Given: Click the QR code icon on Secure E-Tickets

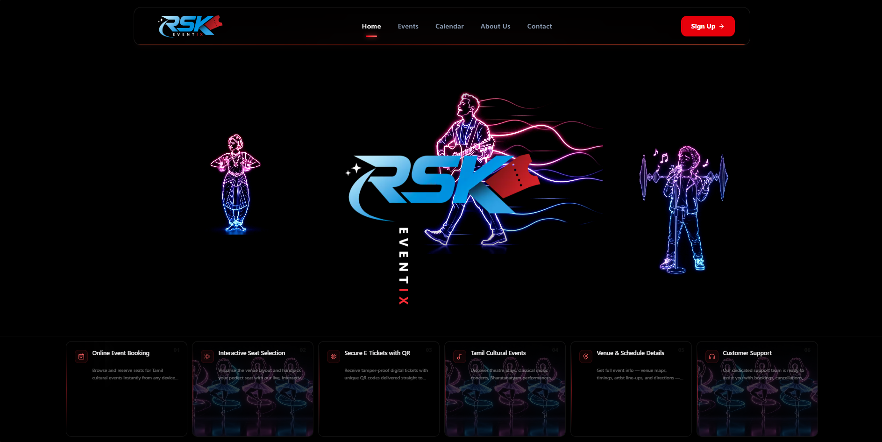Looking at the screenshot, I should pyautogui.click(x=334, y=356).
